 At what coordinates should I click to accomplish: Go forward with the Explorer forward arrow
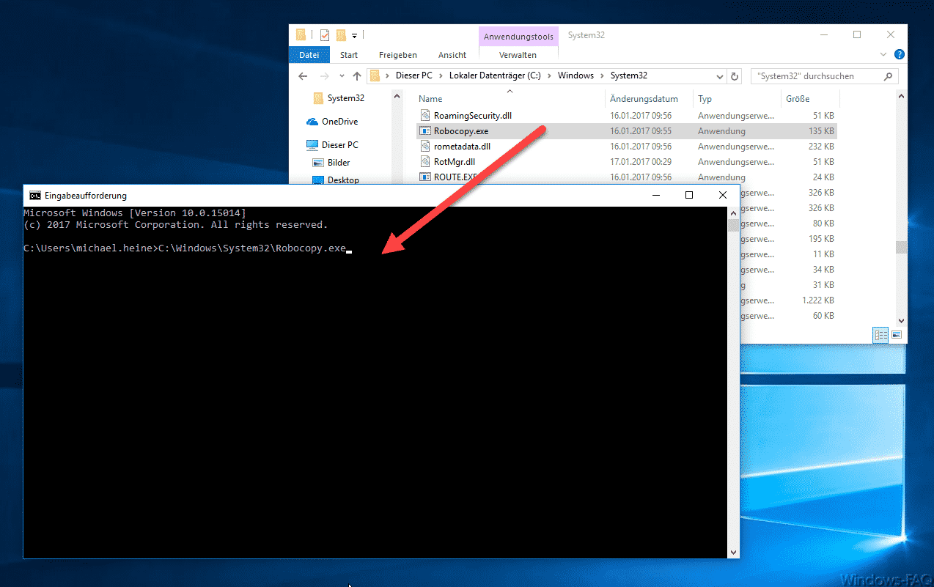coord(325,75)
